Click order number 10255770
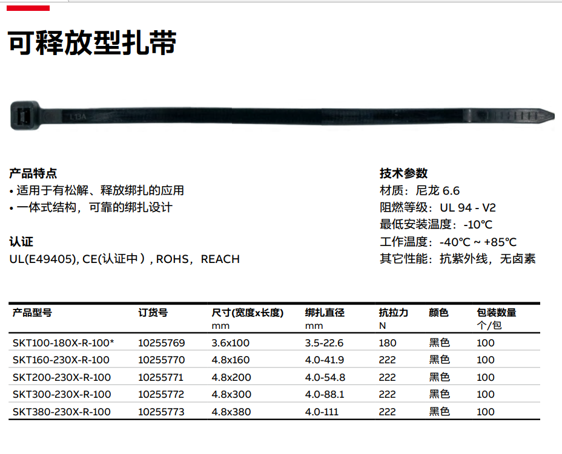Image resolution: width=562 pixels, height=454 pixels. 162,360
